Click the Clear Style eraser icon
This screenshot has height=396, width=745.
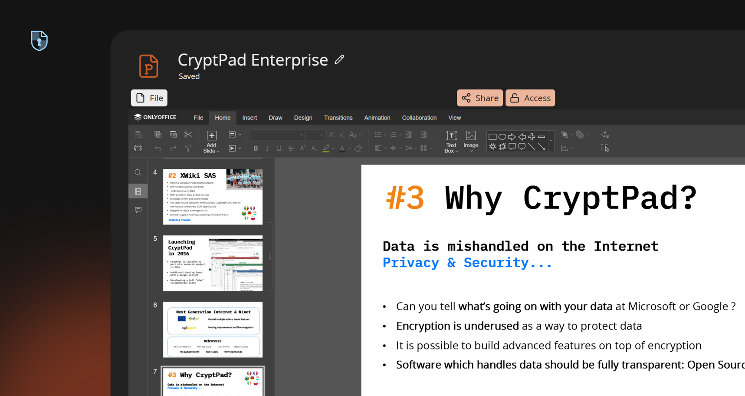point(358,148)
